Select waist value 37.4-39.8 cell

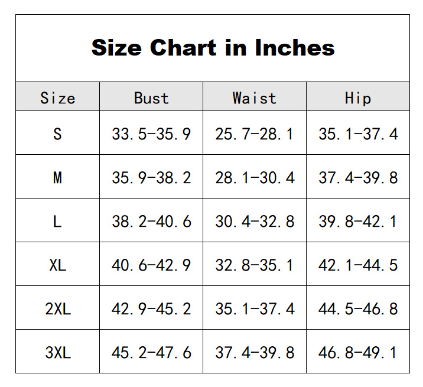point(255,352)
